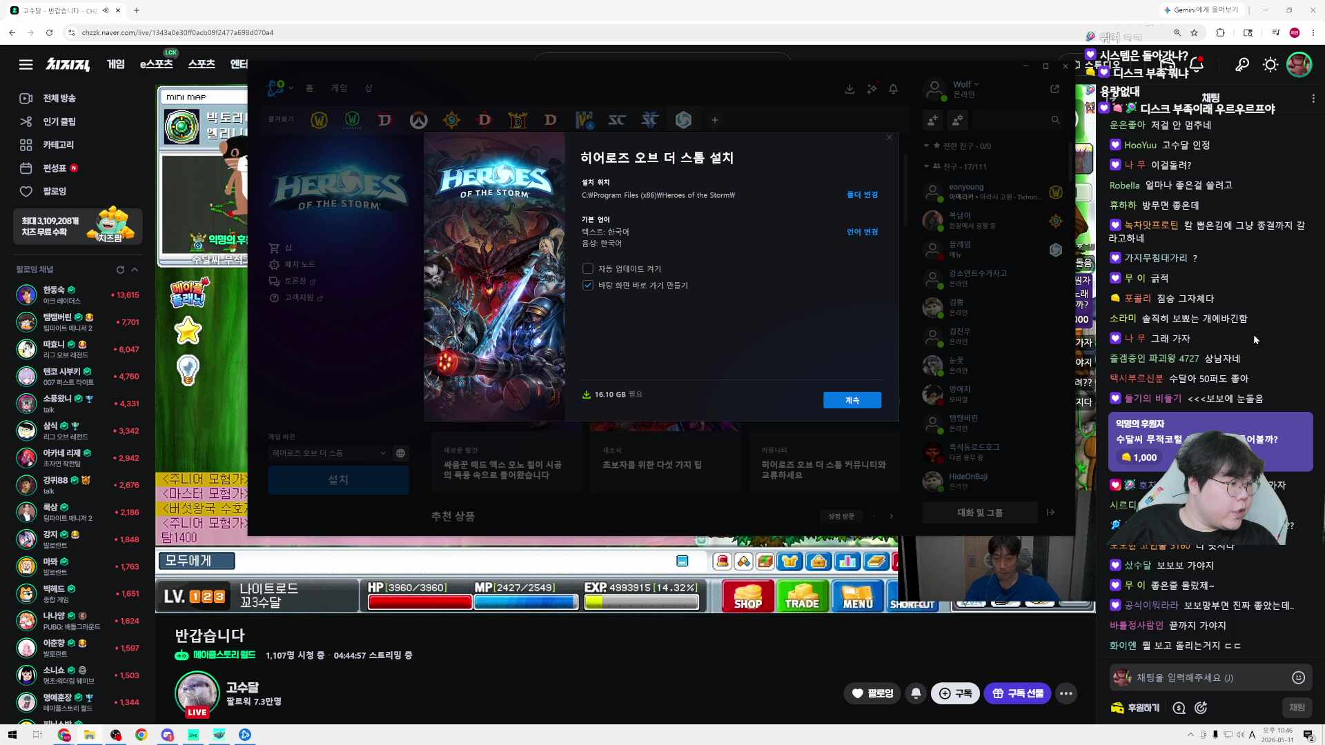This screenshot has width=1325, height=745.
Task: Click the donate (후원하기) button
Action: coord(1135,708)
